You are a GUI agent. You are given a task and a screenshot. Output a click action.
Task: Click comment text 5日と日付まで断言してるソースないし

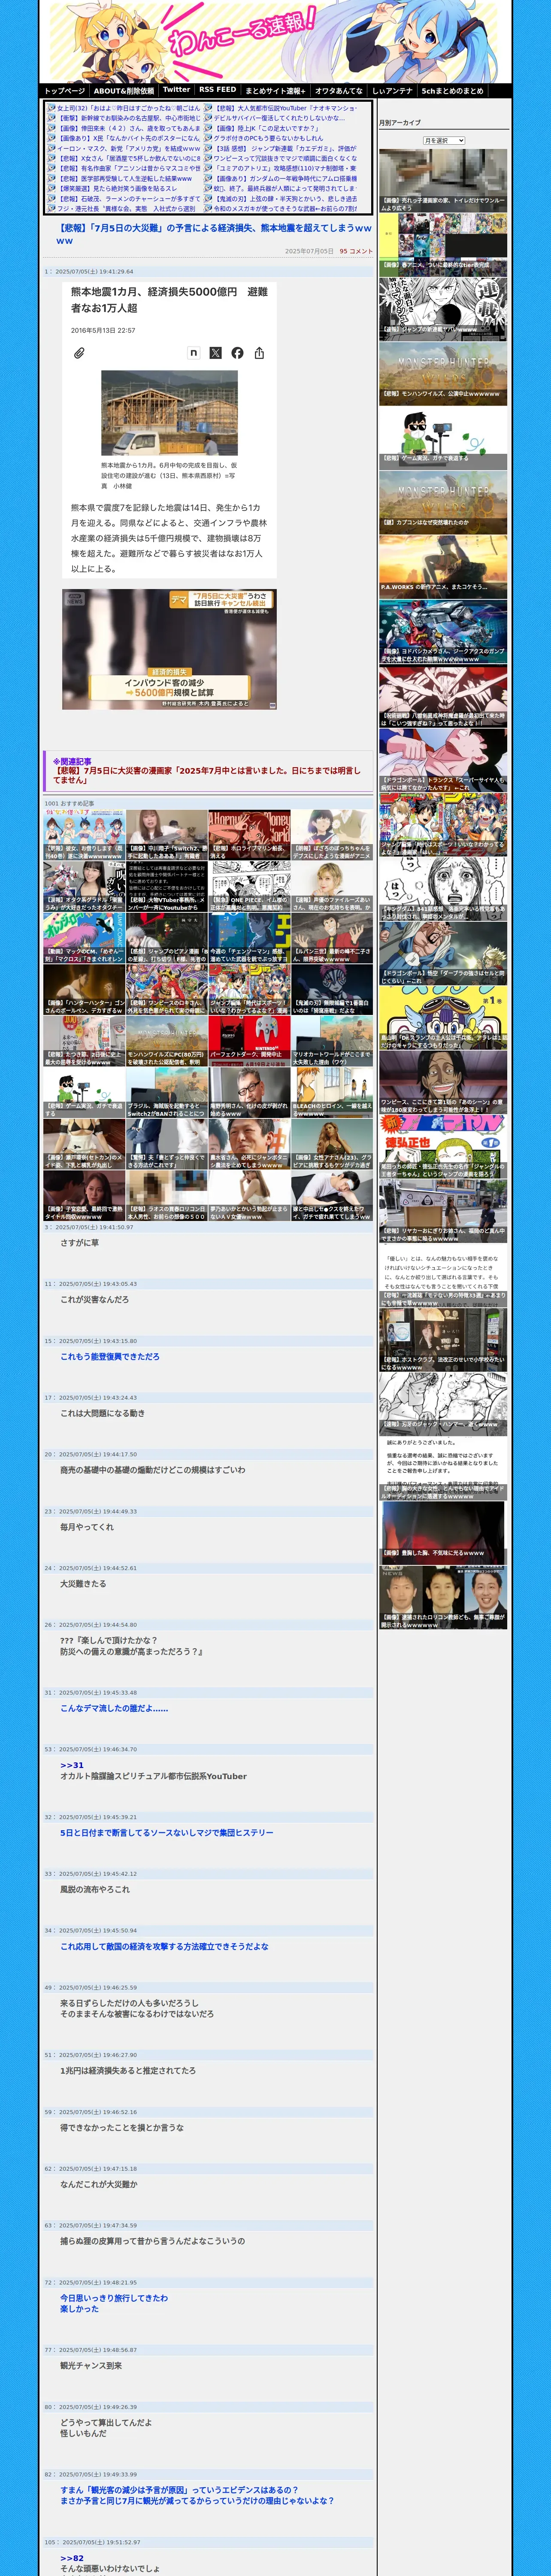pos(166,1833)
